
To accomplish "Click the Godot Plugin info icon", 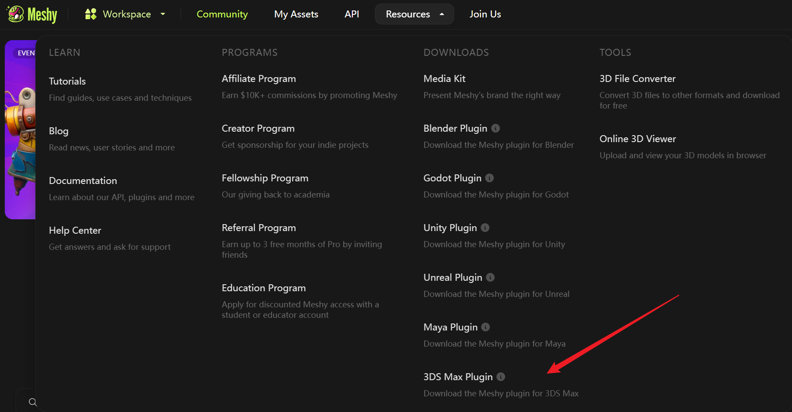I will pos(489,178).
